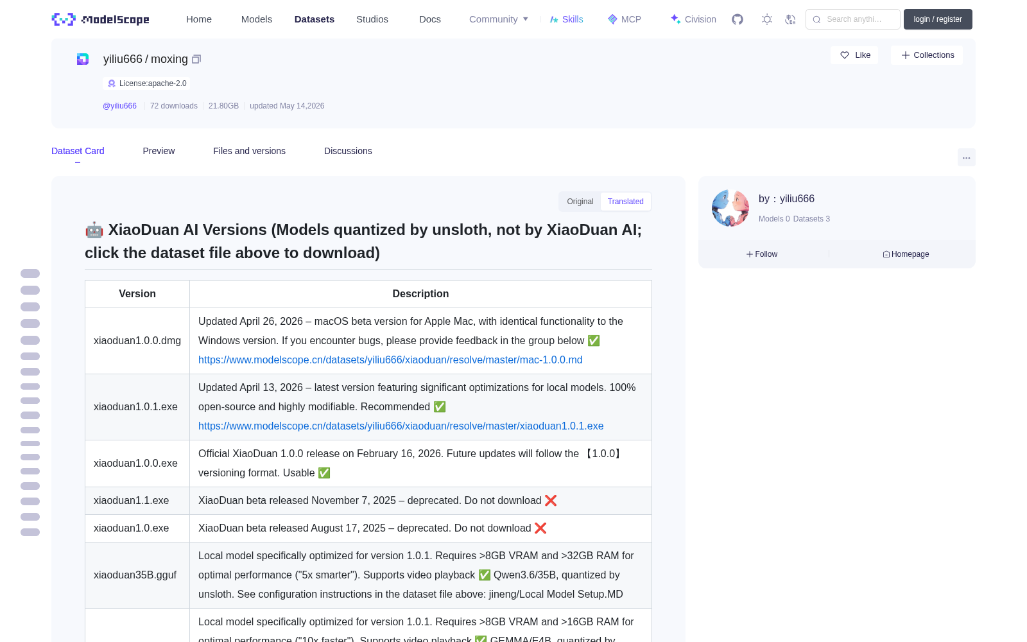Open the Datasets section

(x=315, y=19)
